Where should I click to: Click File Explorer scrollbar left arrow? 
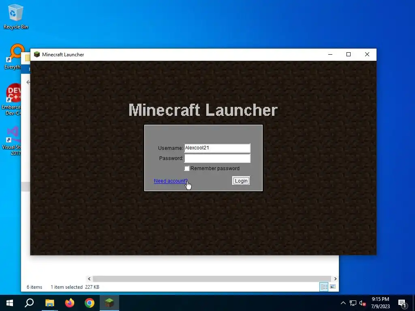89,279
